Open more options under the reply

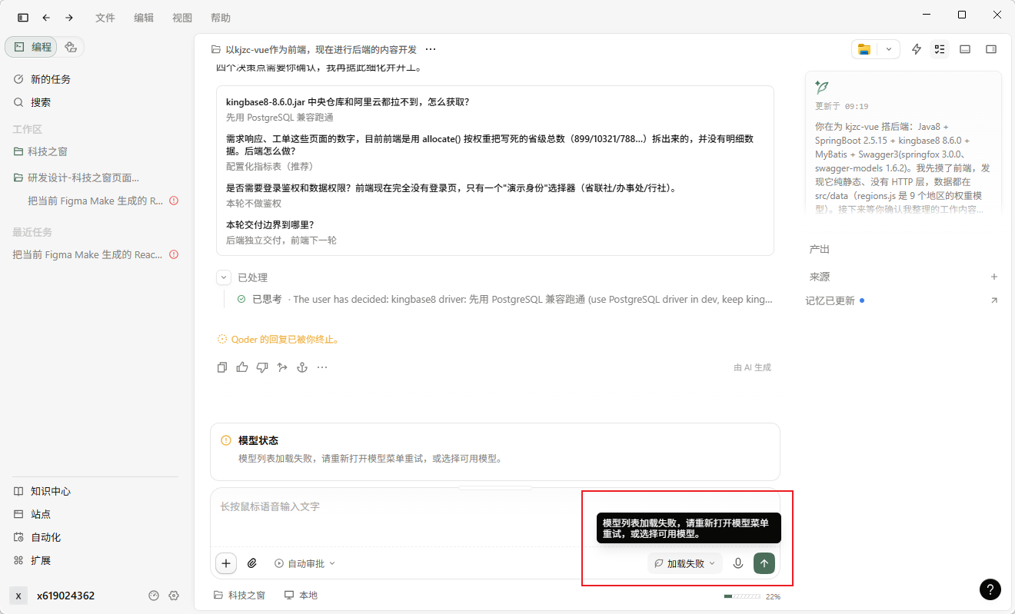[x=322, y=367]
